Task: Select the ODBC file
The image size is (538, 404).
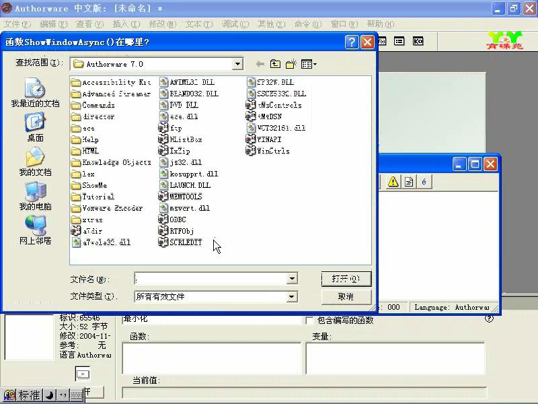Action: [172, 220]
